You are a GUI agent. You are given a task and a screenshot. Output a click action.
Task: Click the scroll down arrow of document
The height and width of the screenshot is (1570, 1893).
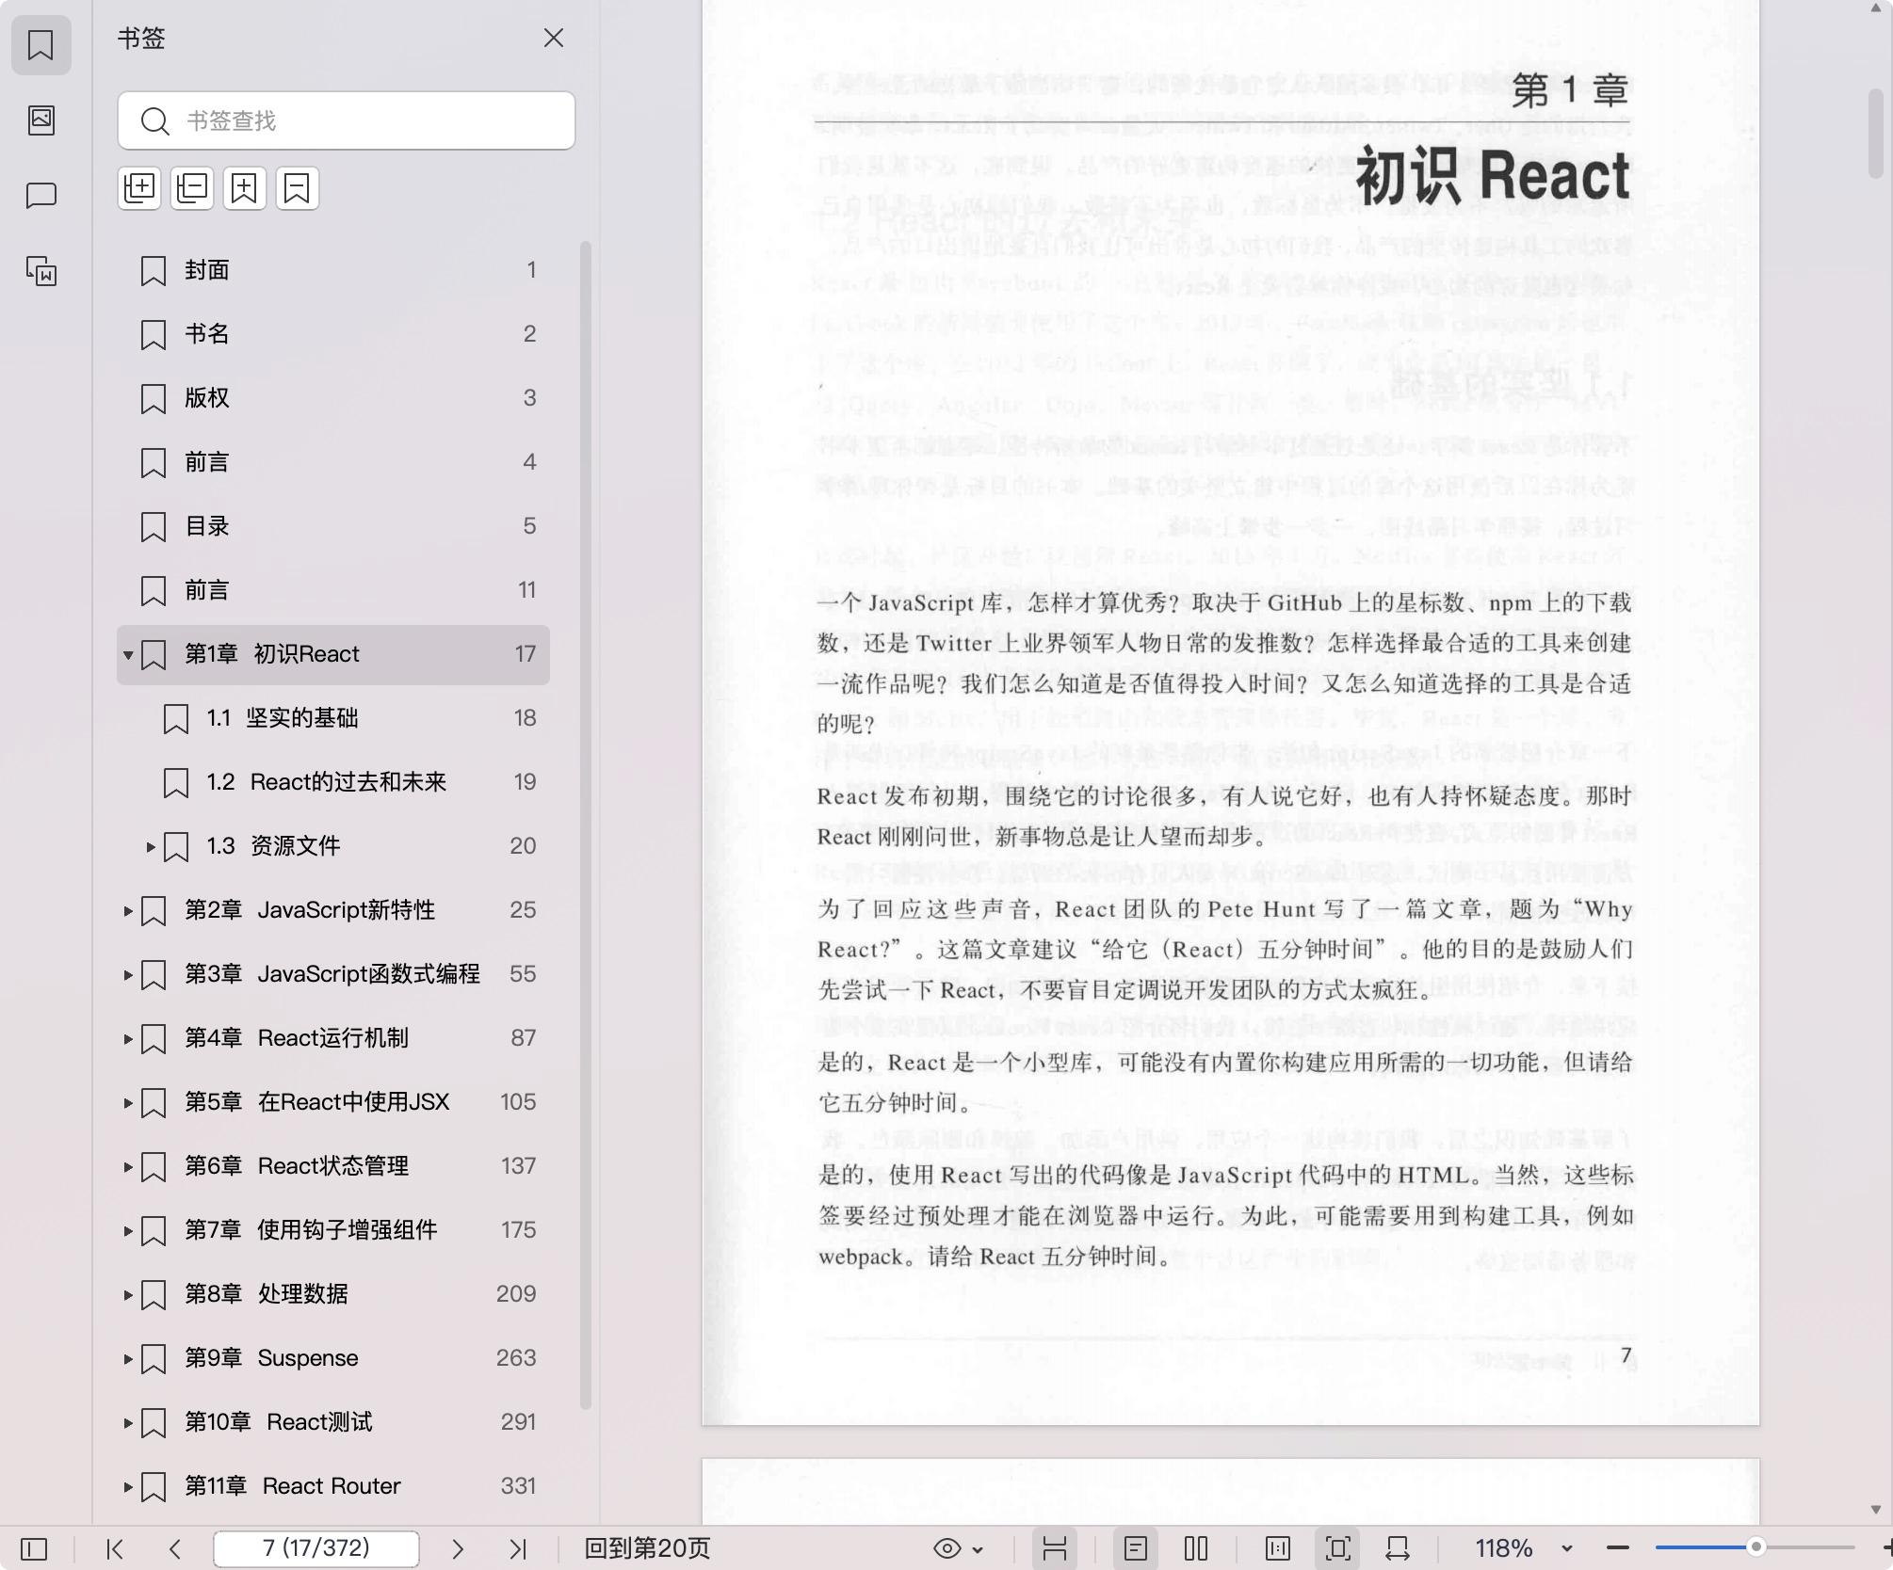pos(1876,1510)
